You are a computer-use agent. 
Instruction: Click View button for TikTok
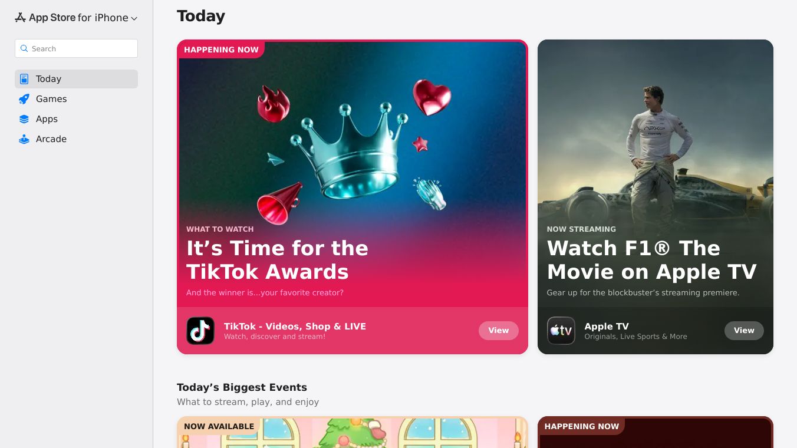pos(499,331)
